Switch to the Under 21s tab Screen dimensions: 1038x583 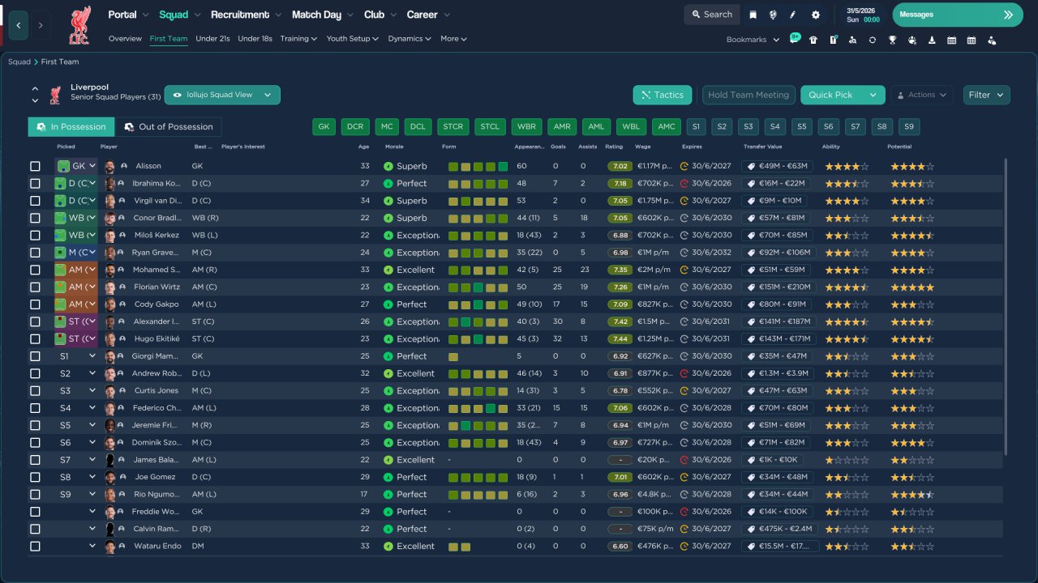tap(212, 39)
